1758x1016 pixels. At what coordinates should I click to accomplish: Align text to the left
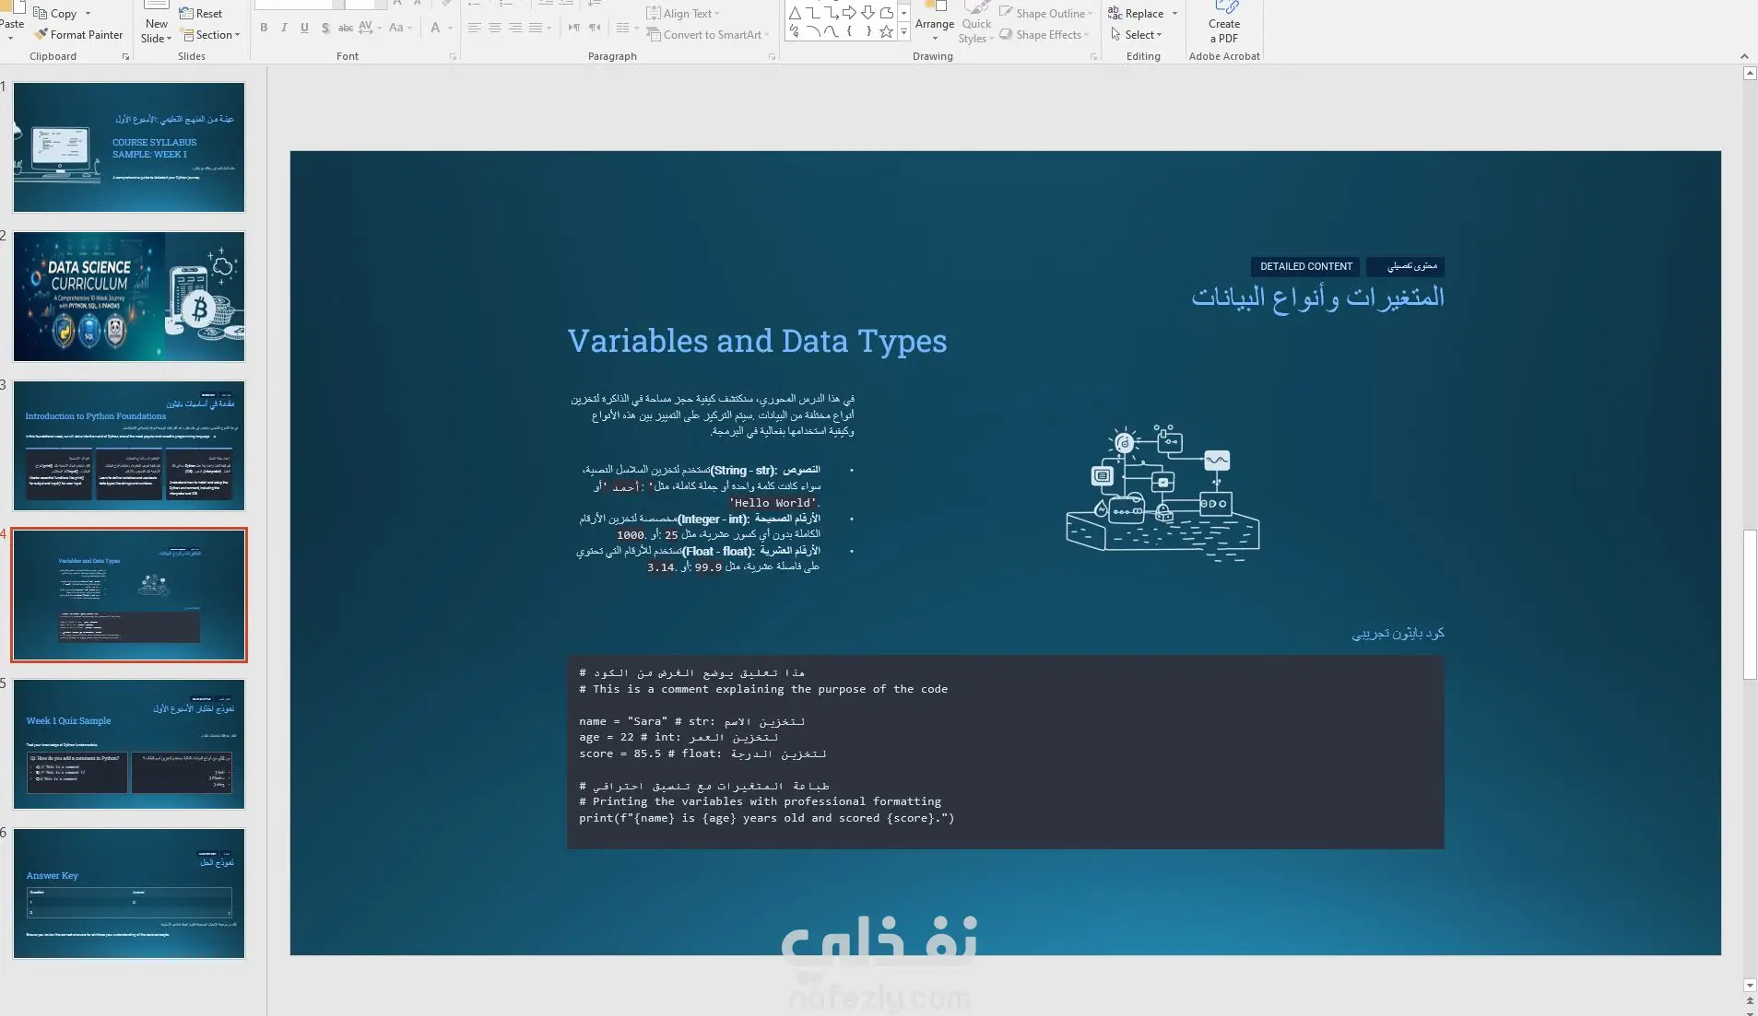pyautogui.click(x=474, y=28)
